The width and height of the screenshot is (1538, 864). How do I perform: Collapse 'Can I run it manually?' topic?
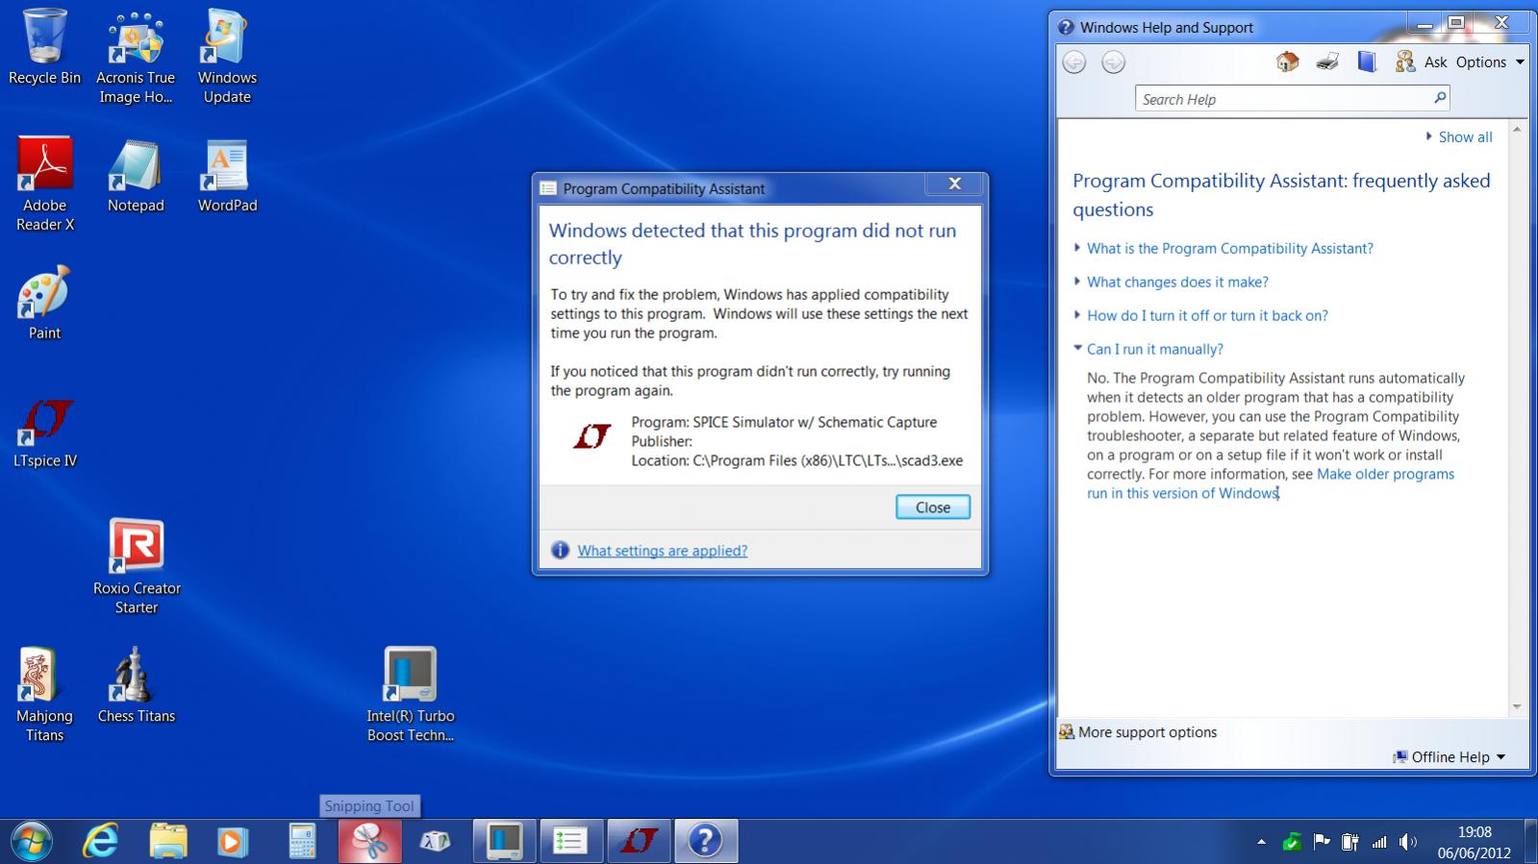pyautogui.click(x=1154, y=350)
